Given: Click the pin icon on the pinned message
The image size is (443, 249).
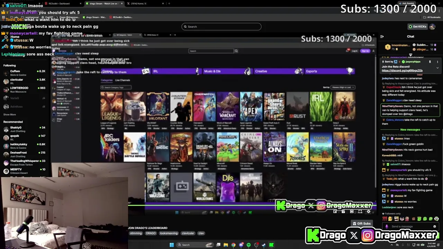Looking at the screenshot, I should (x=430, y=62).
